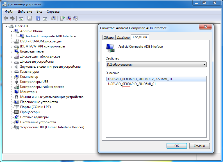Click the Back arrow in toolbar
The height and width of the screenshot is (162, 223).
(6, 19)
